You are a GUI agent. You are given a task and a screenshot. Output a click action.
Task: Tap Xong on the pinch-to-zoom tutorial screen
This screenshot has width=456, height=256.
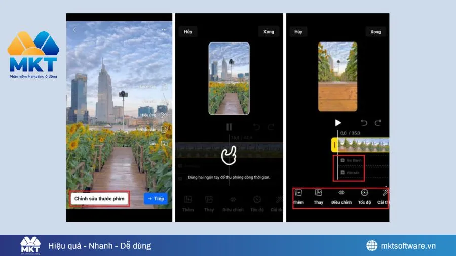pos(269,32)
